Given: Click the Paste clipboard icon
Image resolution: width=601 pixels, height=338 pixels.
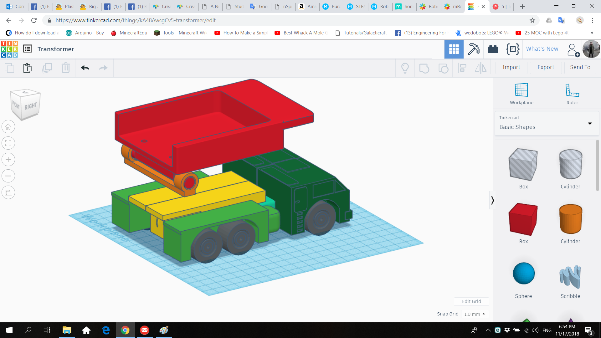Looking at the screenshot, I should [x=28, y=68].
